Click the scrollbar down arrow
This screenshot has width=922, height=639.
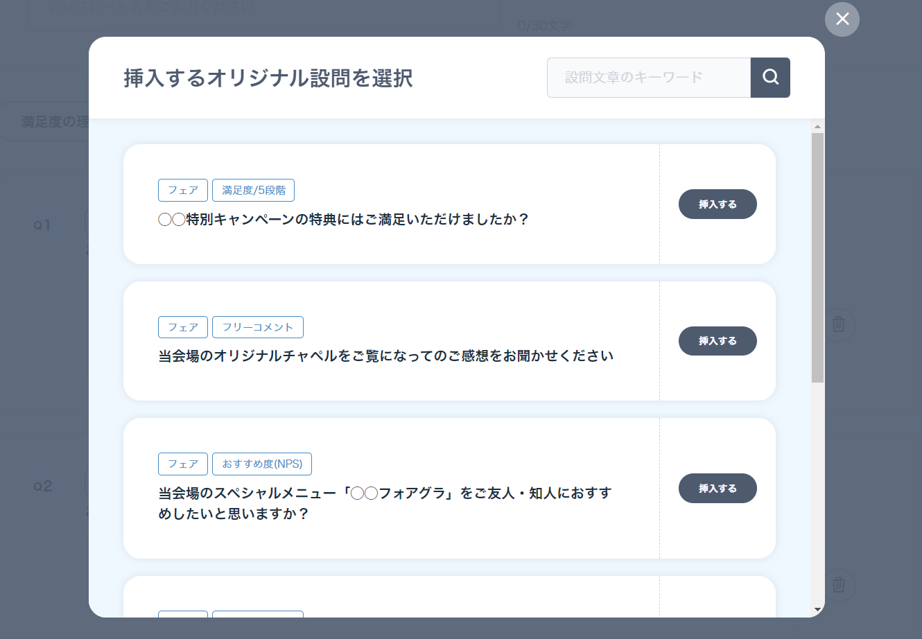(x=817, y=610)
